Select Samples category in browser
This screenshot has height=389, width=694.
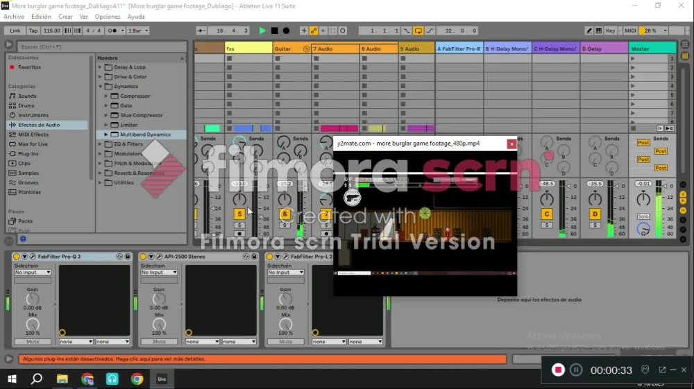coord(28,173)
